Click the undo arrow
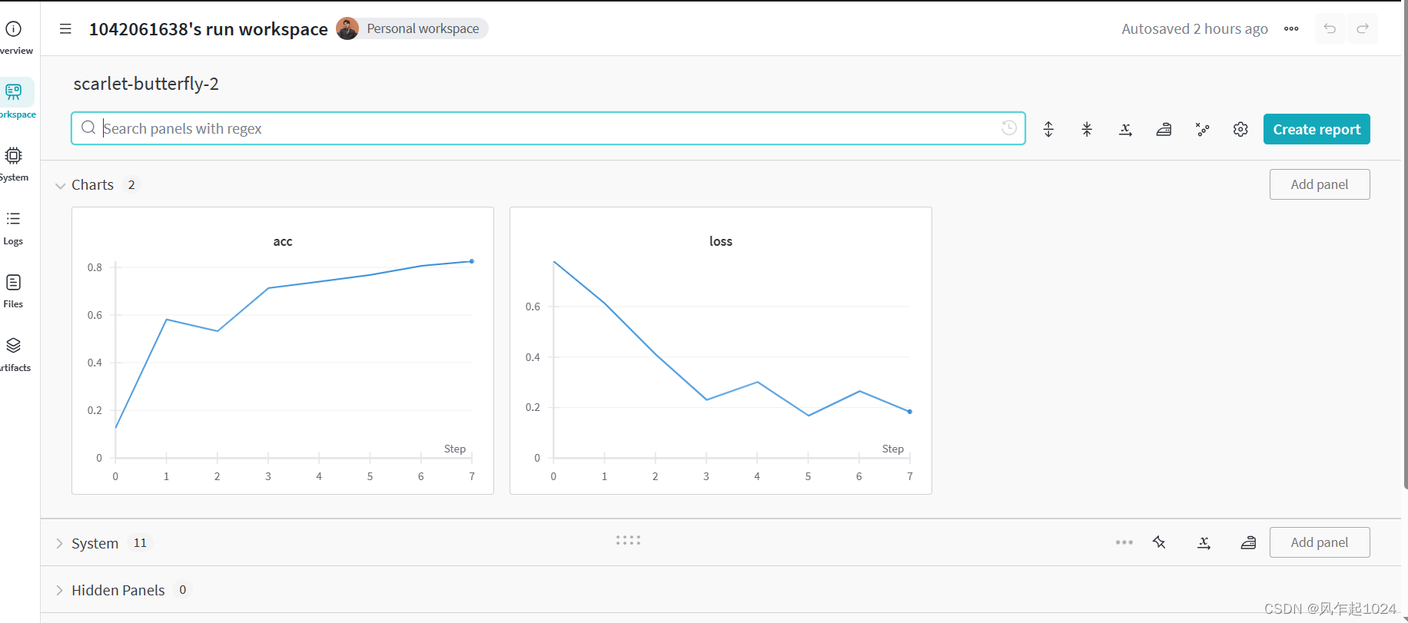This screenshot has width=1408, height=623. pos(1330,29)
